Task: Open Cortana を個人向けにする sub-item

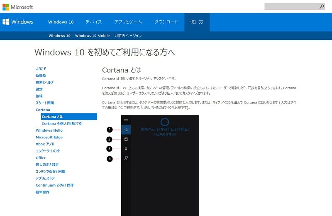Action: click(x=61, y=123)
